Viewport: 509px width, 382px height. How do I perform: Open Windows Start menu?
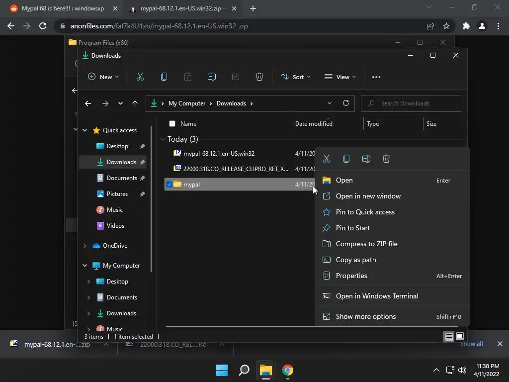[222, 370]
